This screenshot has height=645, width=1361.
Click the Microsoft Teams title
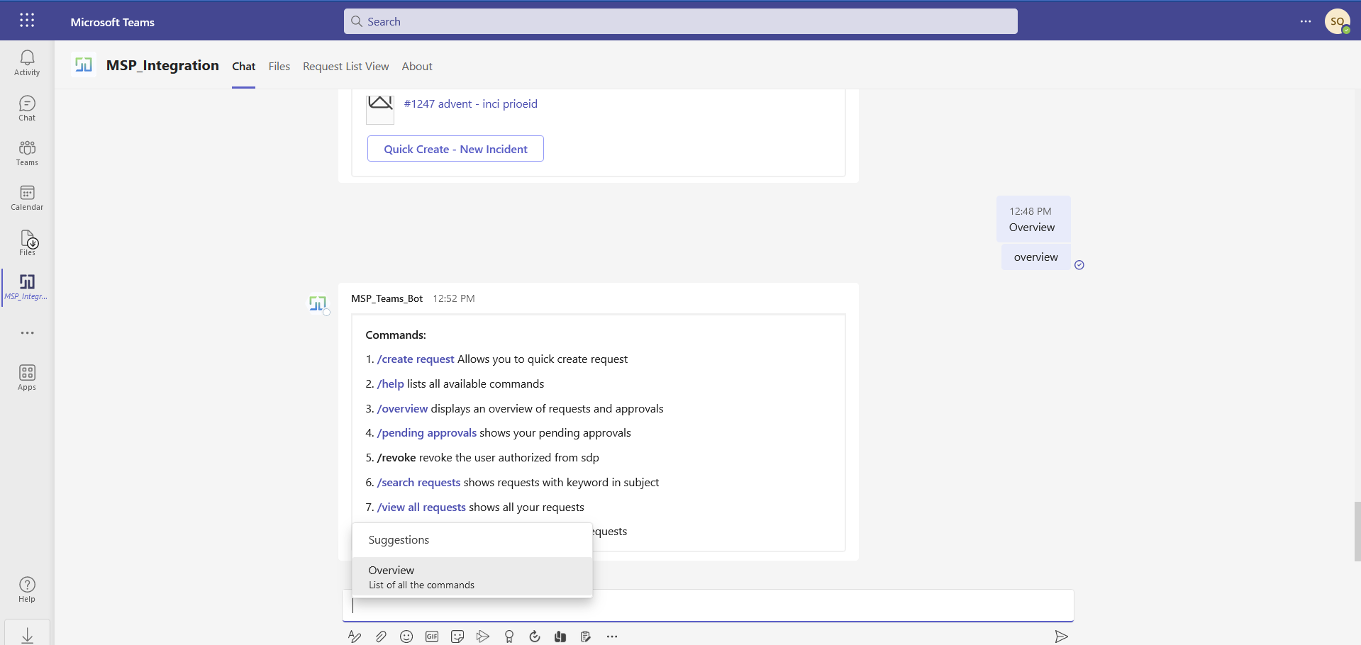coord(113,22)
